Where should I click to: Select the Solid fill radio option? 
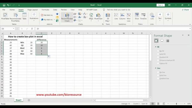(x=158, y=54)
